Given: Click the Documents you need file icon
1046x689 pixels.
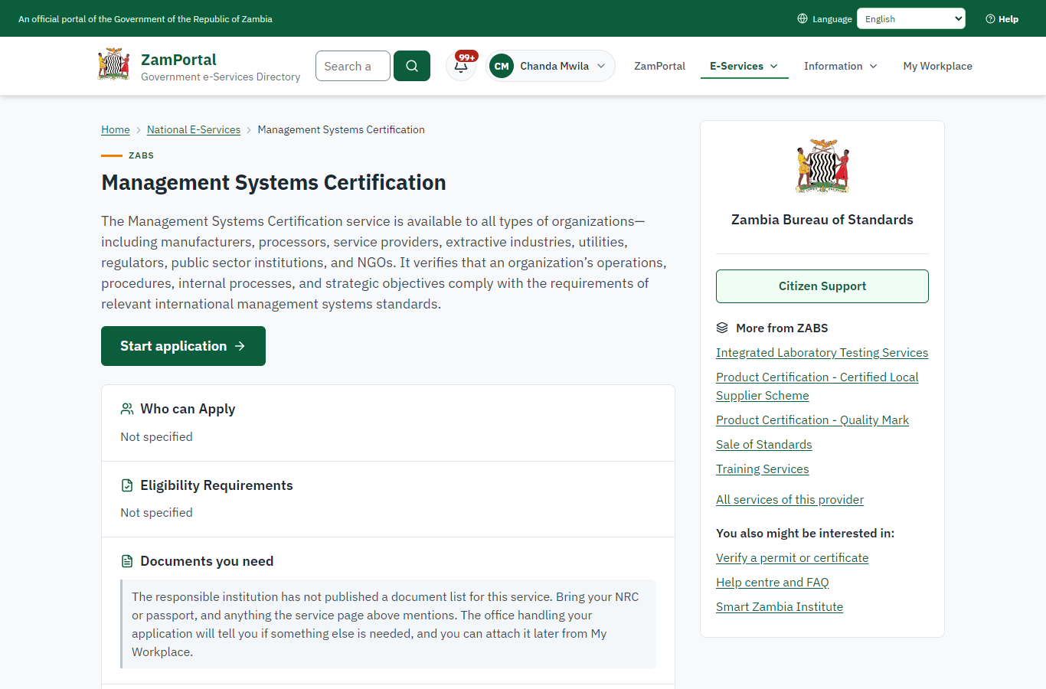Looking at the screenshot, I should click(x=127, y=561).
